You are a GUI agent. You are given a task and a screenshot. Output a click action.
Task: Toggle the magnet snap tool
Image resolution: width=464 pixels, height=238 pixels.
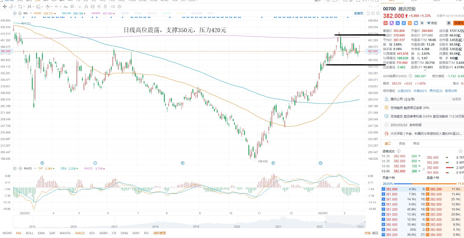[86, 7]
